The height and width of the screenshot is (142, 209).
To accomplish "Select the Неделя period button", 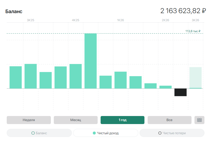I will click(x=29, y=120).
